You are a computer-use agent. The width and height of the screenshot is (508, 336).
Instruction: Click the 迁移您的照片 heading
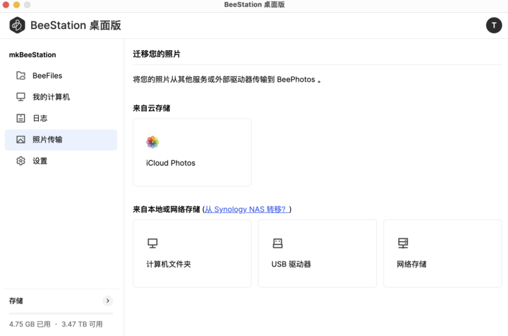pyautogui.click(x=156, y=54)
